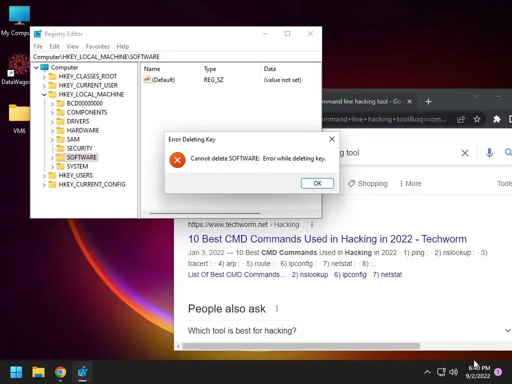Click the HKEY_USERS folder icon

pos(52,175)
